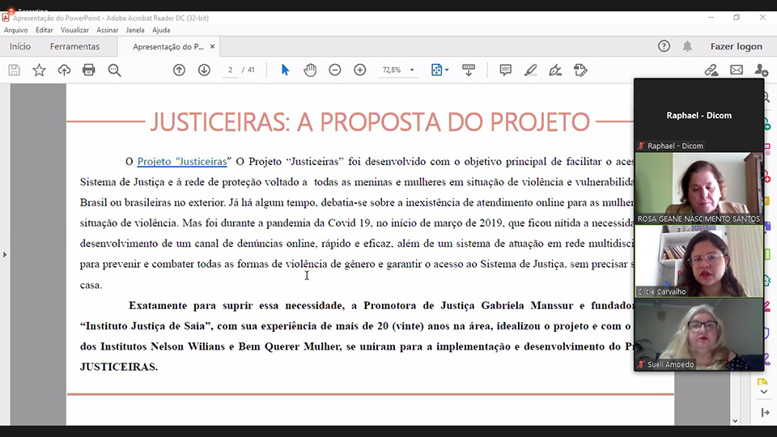Click the print file icon
The height and width of the screenshot is (437, 777).
click(89, 70)
